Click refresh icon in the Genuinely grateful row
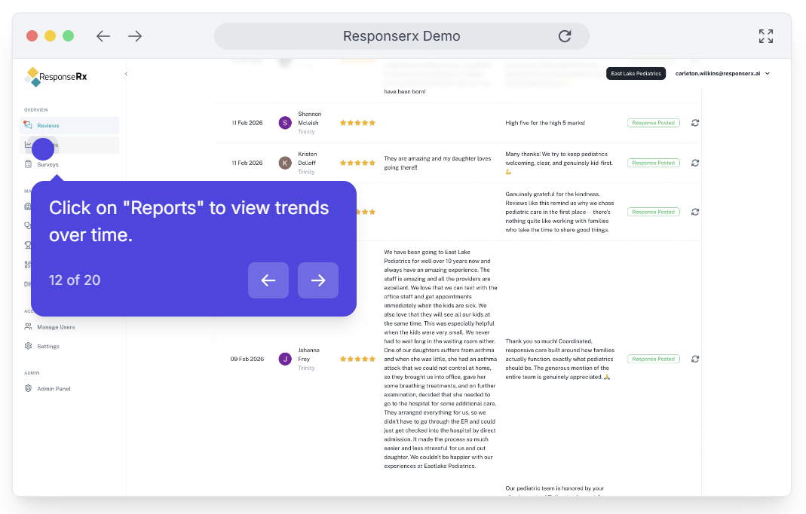This screenshot has height=514, width=806. coord(695,212)
